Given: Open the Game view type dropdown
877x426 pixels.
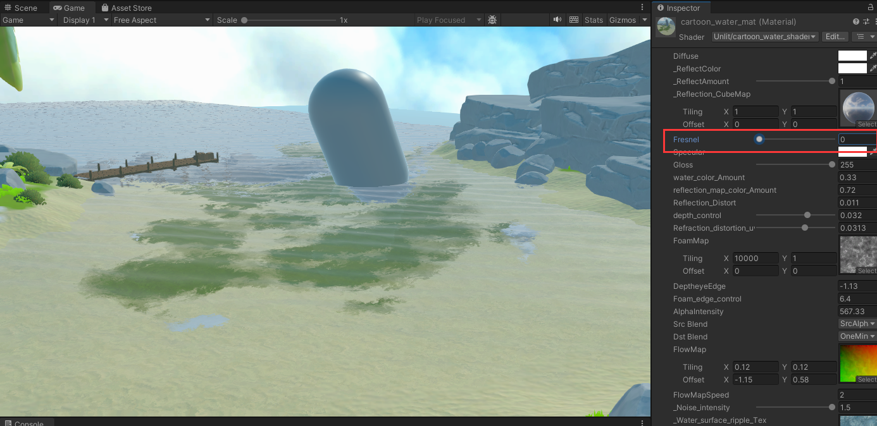Looking at the screenshot, I should click(x=29, y=20).
